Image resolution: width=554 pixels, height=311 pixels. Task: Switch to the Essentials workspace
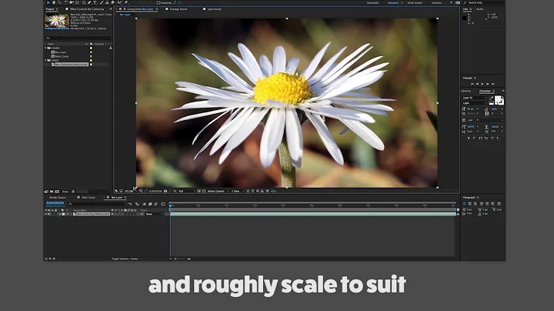coord(372,3)
